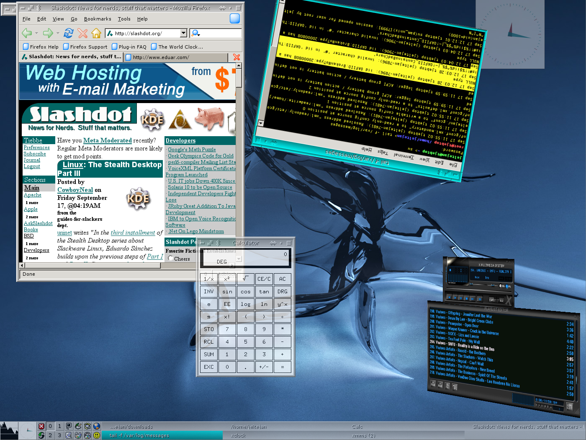Select SNFU Reality is a Ride playlist entry
The width and height of the screenshot is (586, 440).
coord(462,345)
